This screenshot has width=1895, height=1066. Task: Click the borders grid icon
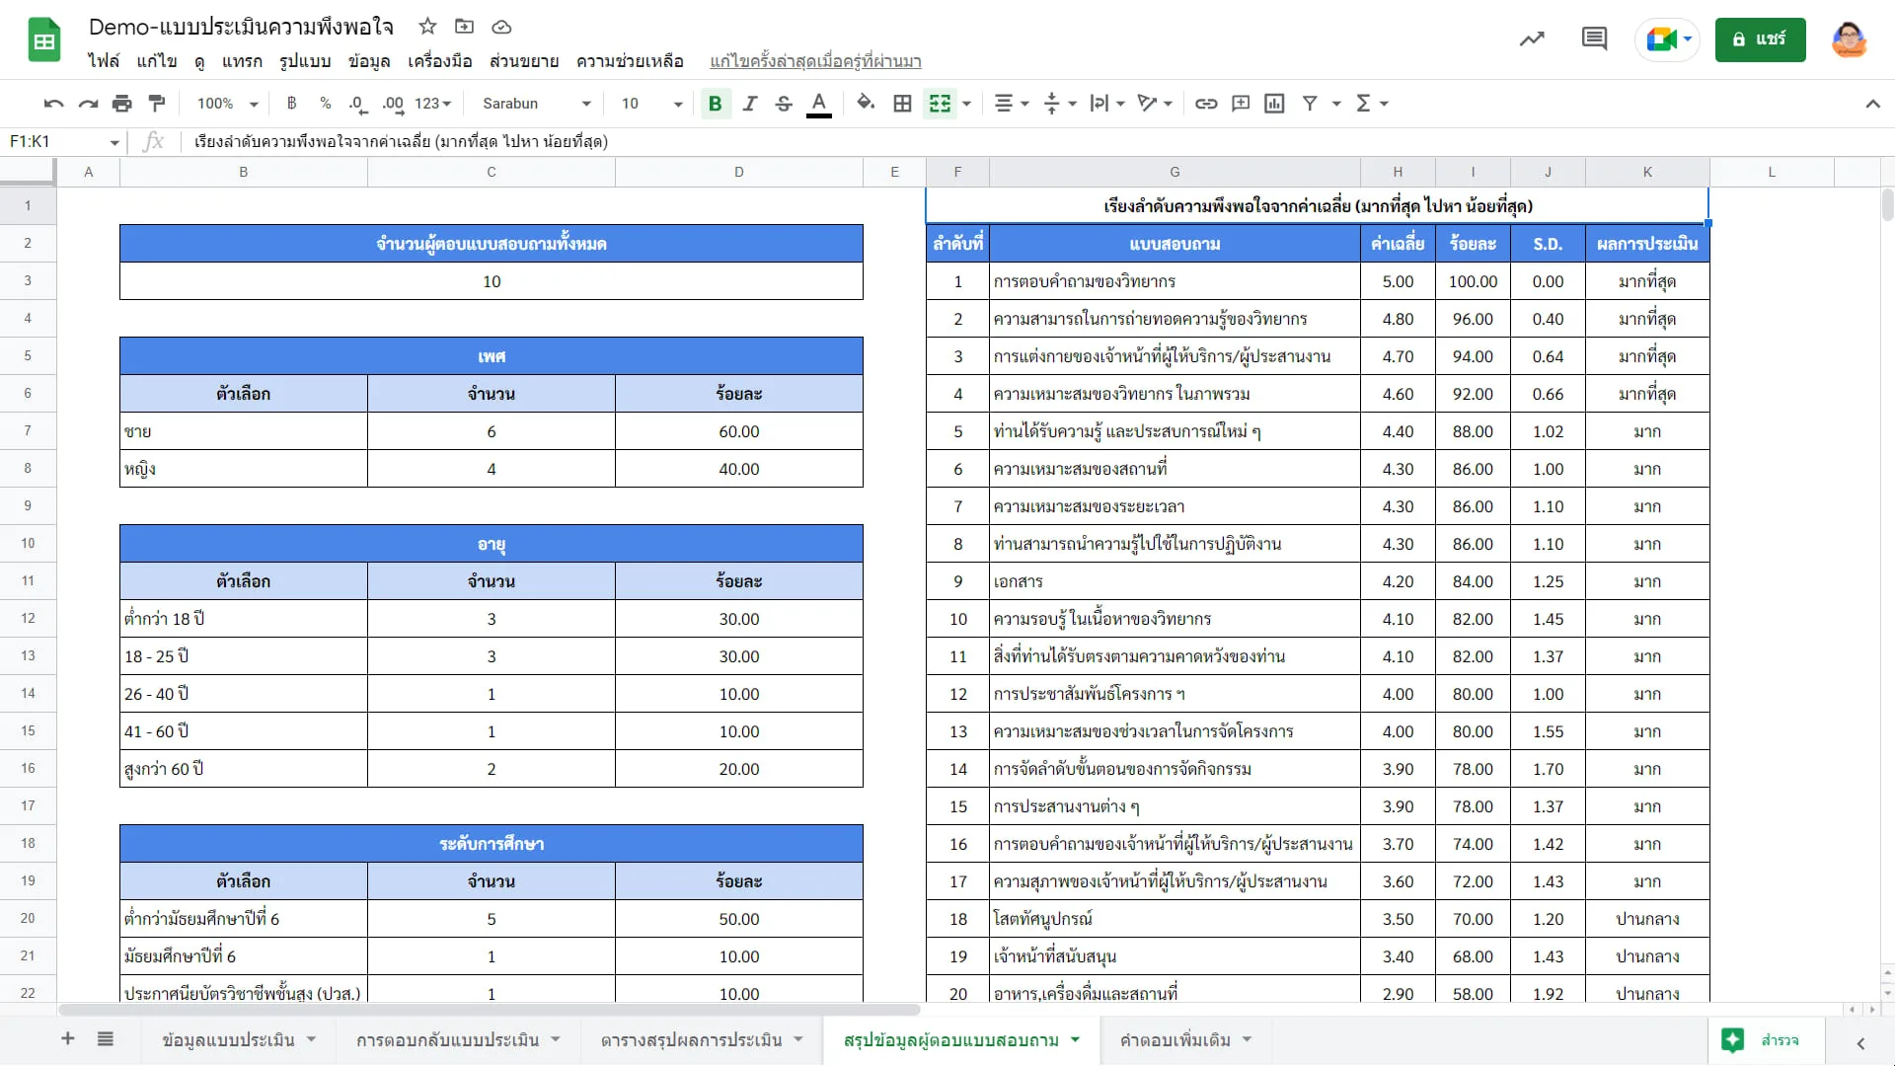pos(902,104)
